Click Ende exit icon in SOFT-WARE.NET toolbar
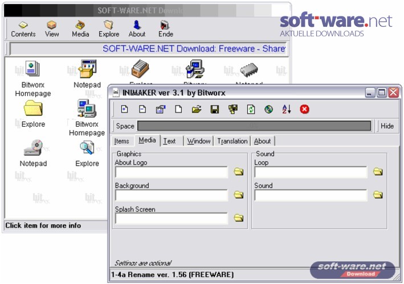Screen dimensions: 404x284 click(165, 29)
